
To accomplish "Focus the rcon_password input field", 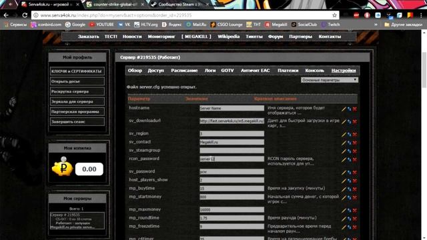I will pyautogui.click(x=232, y=159).
